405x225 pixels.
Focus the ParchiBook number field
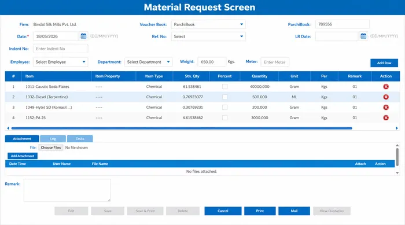point(343,24)
